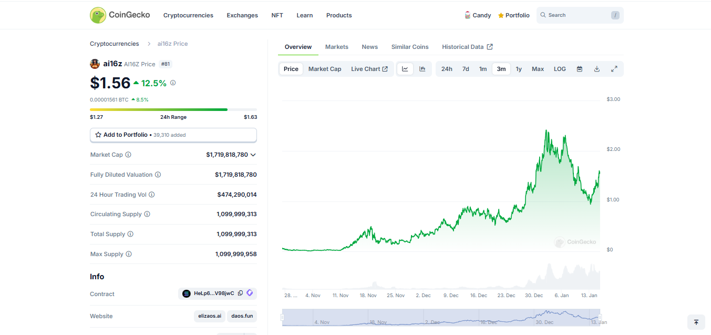Visit the elizaos.ai website link

tap(210, 316)
